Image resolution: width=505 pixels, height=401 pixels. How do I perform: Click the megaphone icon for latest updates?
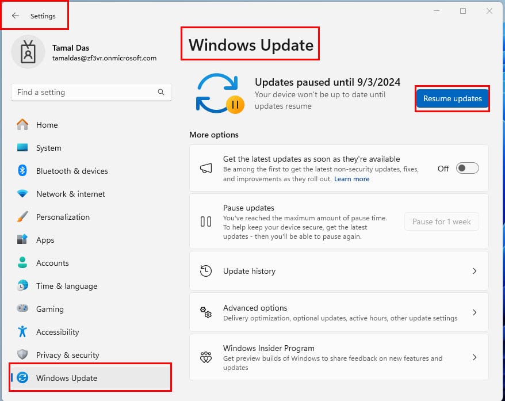pos(206,168)
